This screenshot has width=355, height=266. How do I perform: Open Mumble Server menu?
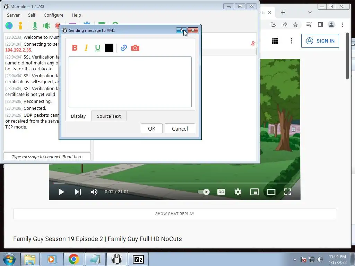13,15
